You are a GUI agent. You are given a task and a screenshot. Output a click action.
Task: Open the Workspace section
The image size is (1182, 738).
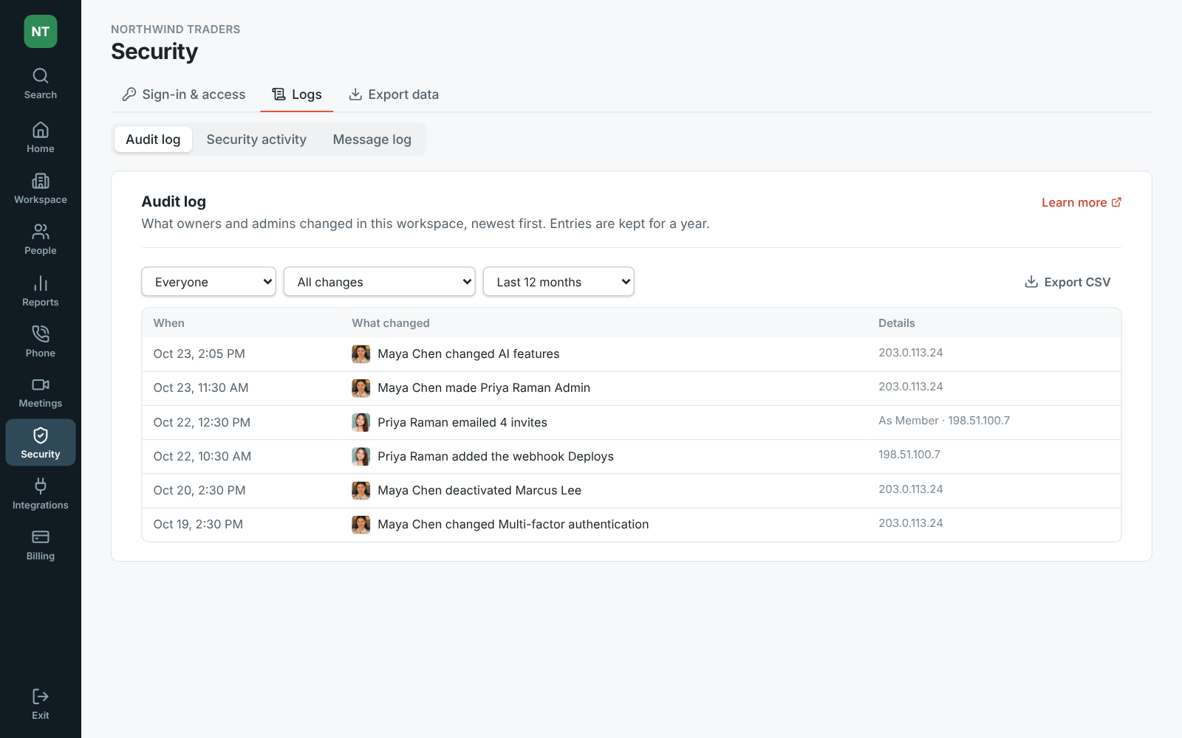[x=41, y=189]
